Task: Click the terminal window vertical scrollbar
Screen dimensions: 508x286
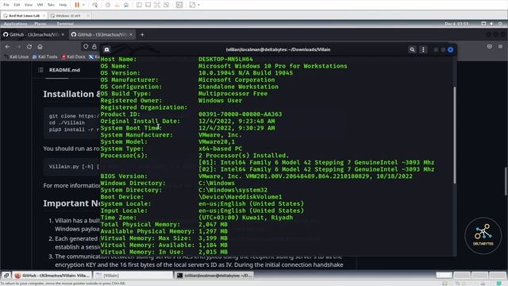Action: click(x=455, y=135)
